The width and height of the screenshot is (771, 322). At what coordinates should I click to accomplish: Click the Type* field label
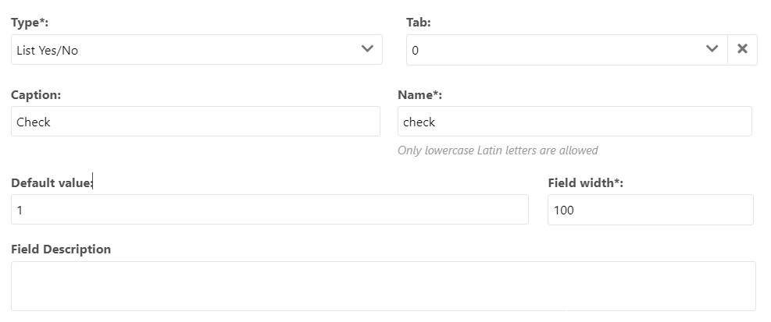(x=30, y=23)
